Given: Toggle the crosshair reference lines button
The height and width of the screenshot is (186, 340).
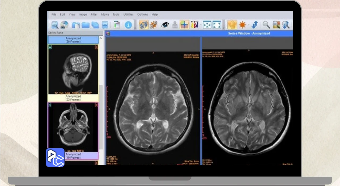Looking at the screenshot, I should [x=184, y=25].
